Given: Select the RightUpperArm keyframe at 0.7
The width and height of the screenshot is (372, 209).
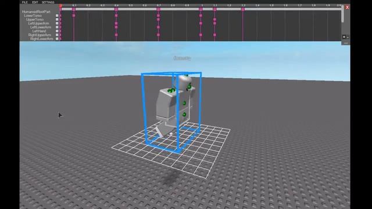Looking at the screenshot, I should 158,35.
